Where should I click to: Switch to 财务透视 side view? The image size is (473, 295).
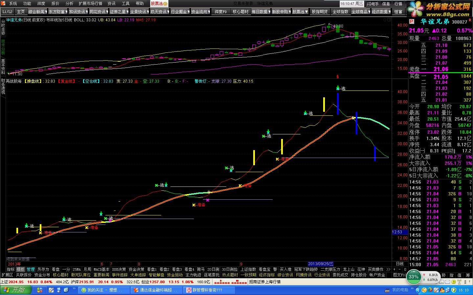(x=3, y=87)
